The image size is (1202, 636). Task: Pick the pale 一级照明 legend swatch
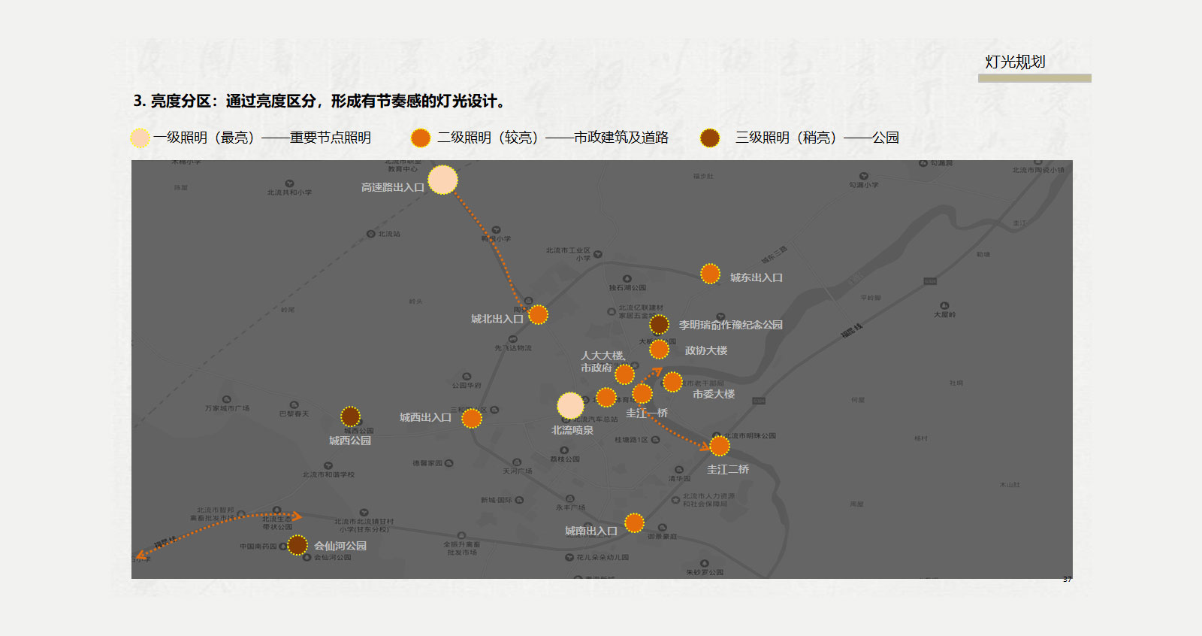(140, 138)
